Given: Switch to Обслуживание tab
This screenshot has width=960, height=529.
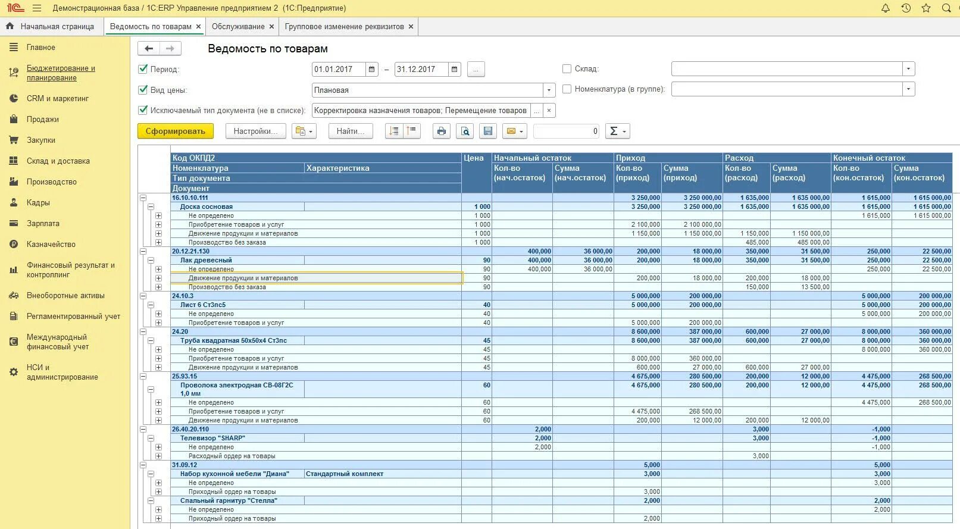Looking at the screenshot, I should 238,26.
